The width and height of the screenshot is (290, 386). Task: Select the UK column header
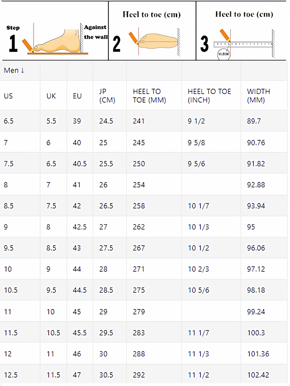tap(51, 96)
